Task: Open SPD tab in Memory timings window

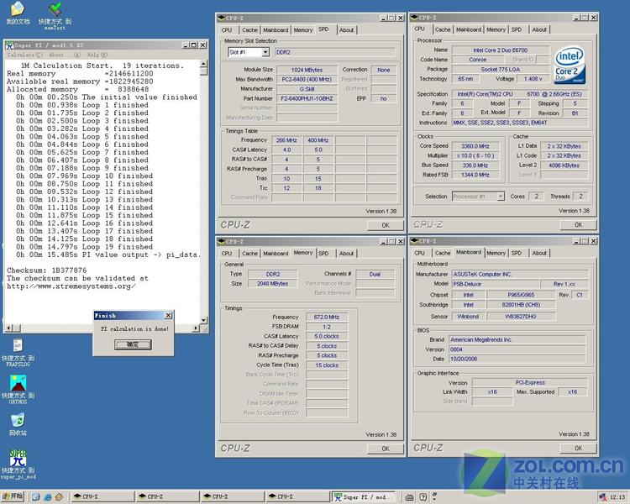Action: [x=323, y=253]
